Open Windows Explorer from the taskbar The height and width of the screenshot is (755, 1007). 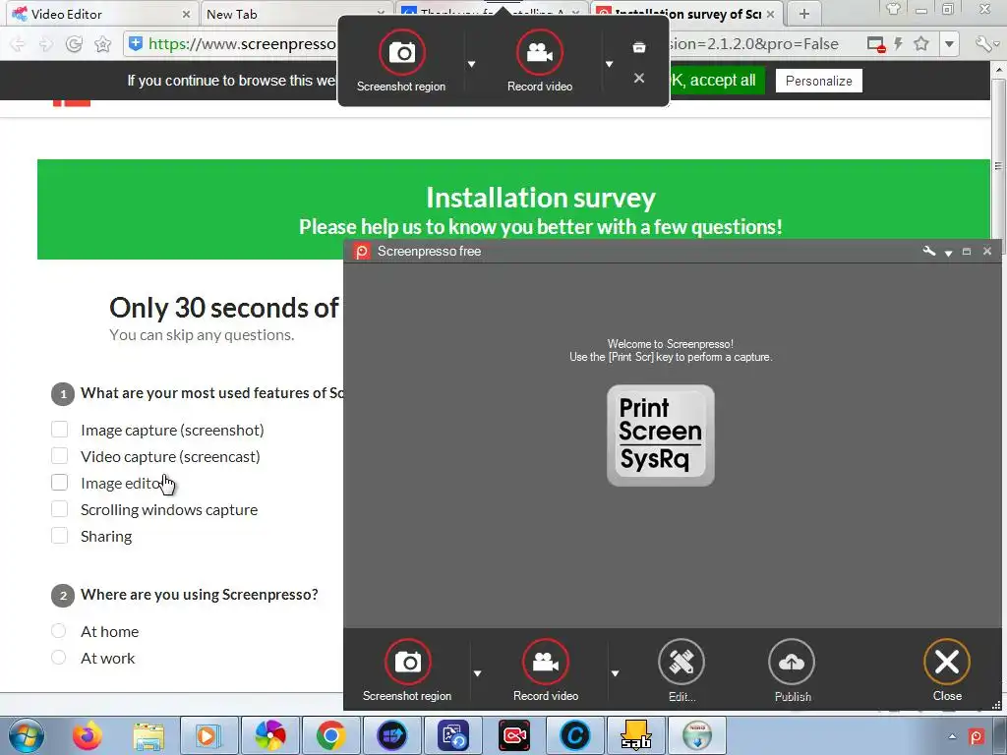(x=148, y=735)
